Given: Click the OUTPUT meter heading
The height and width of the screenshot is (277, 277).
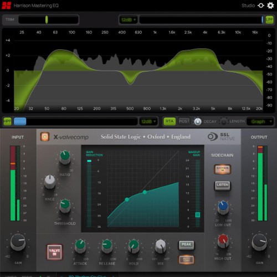Looking at the screenshot, I should tap(259, 137).
